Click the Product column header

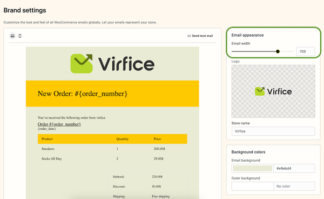(47, 139)
